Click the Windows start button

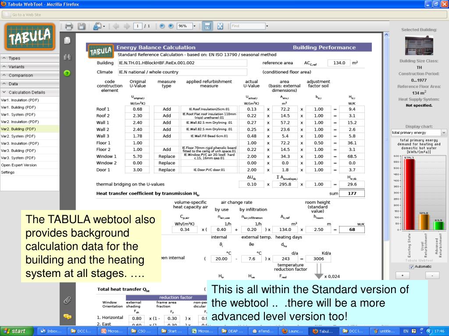tap(17, 331)
